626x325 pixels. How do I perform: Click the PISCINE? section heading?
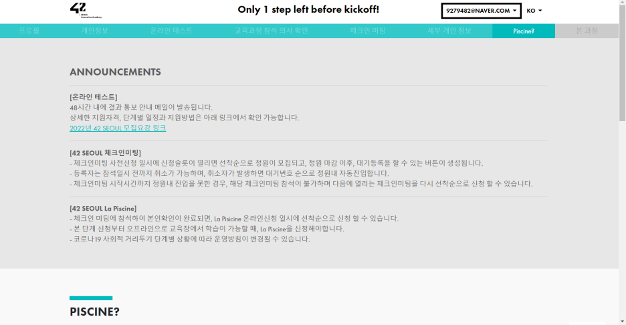click(94, 312)
